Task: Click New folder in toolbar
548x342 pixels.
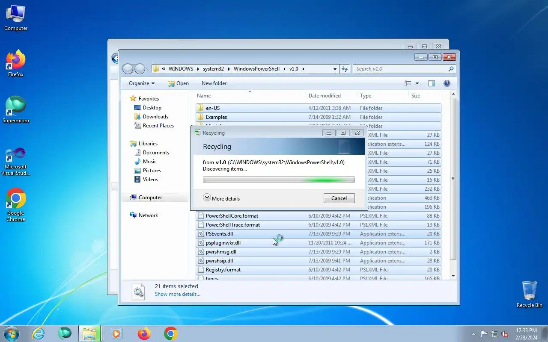Action: tap(214, 83)
